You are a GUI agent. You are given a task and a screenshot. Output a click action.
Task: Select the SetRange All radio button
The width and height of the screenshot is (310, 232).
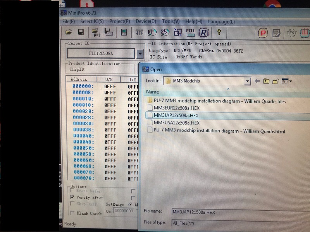pos(130,205)
